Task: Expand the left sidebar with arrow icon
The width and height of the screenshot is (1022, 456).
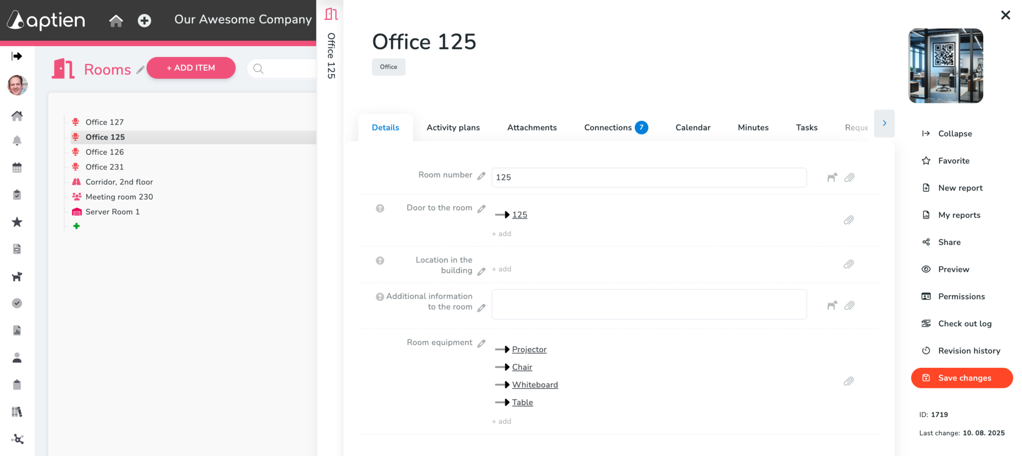Action: click(x=17, y=56)
